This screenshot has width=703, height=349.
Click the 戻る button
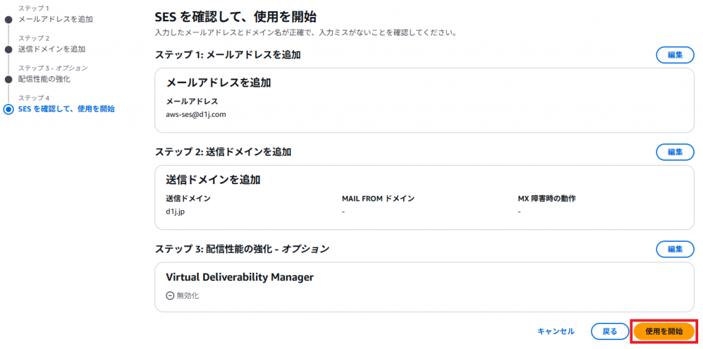(610, 332)
